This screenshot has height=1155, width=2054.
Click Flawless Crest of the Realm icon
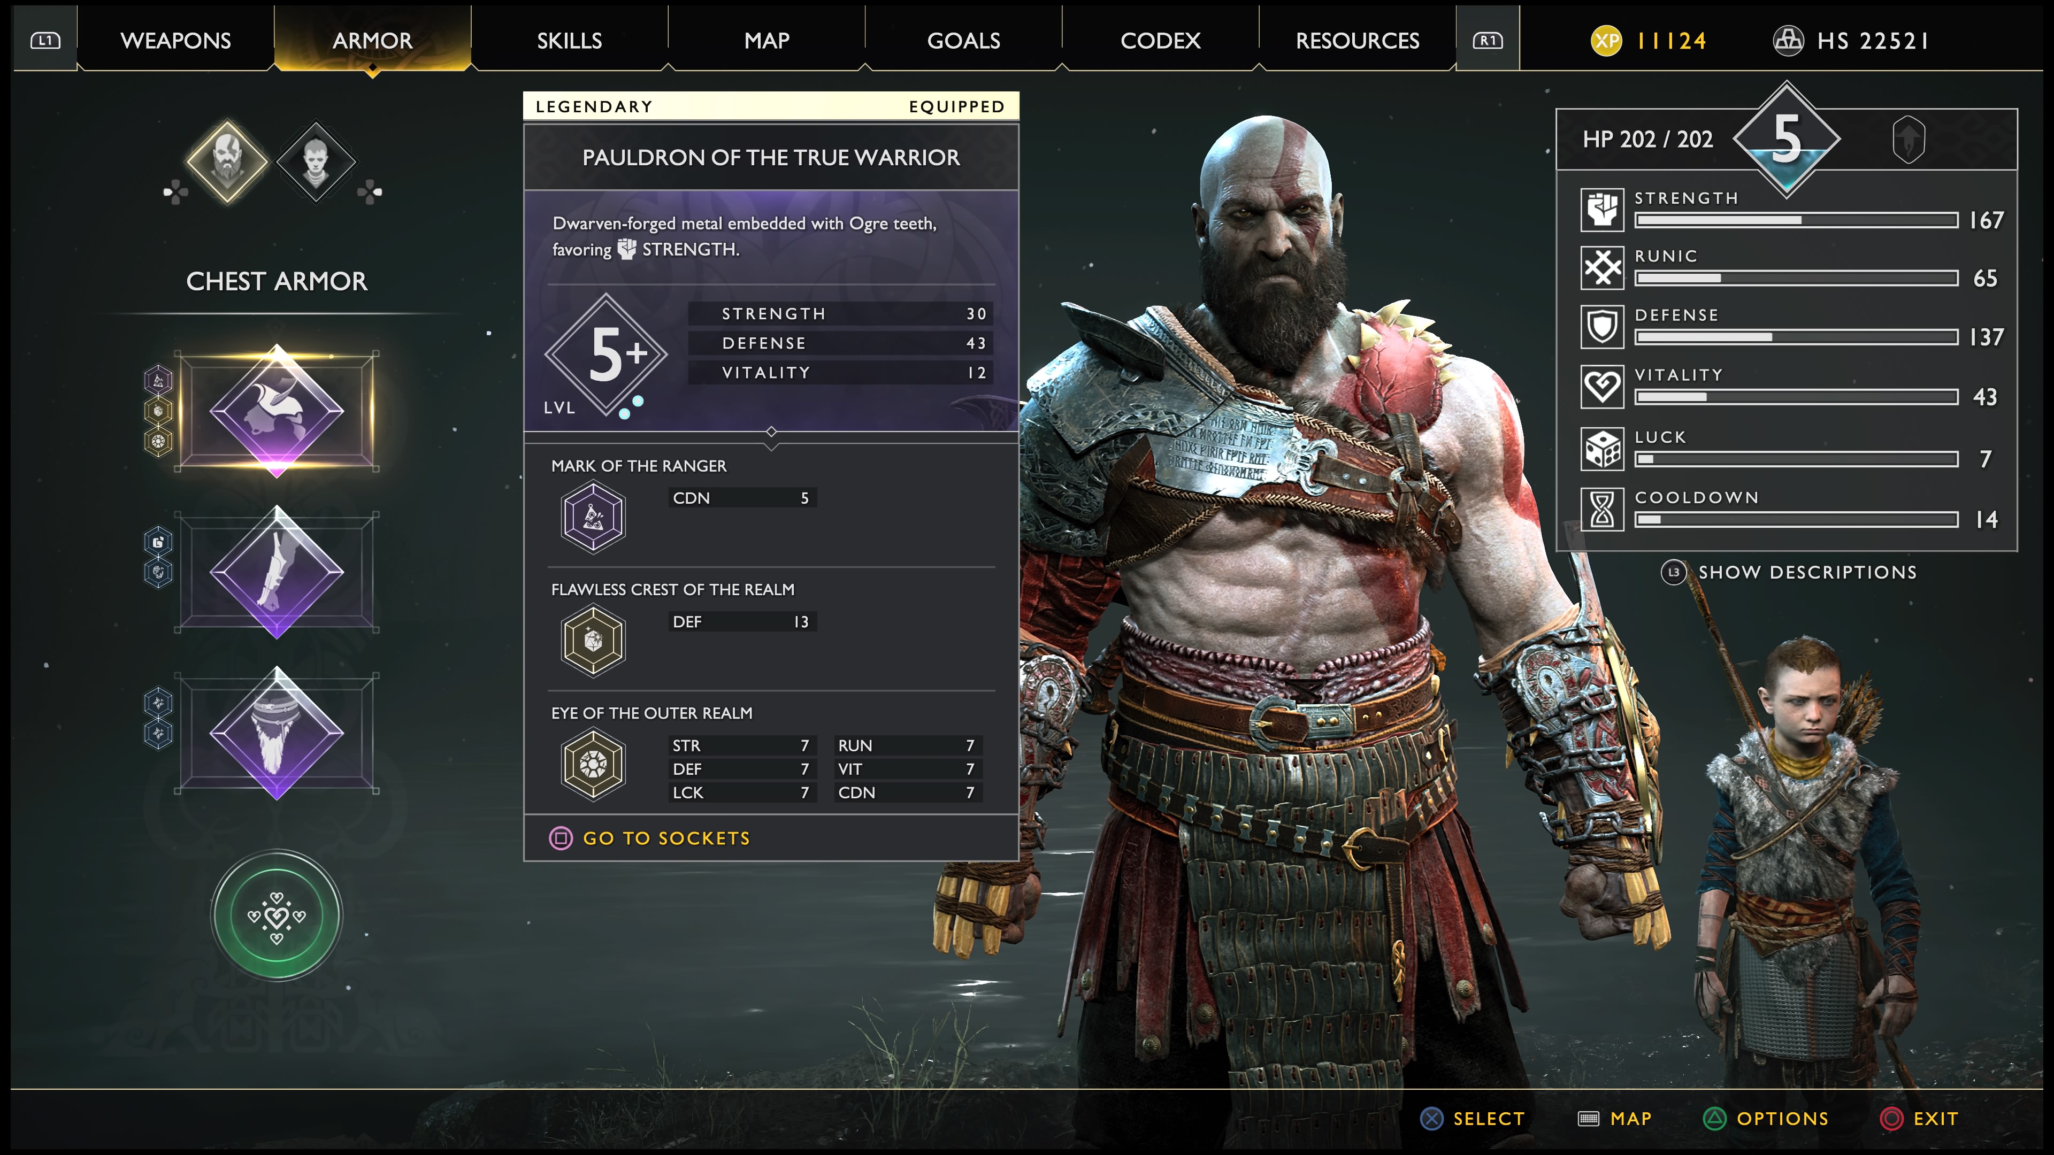593,640
